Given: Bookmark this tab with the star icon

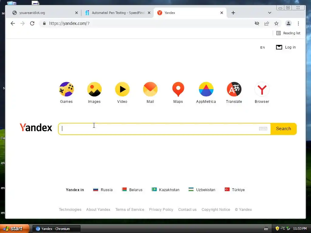Looking at the screenshot, I should [276, 23].
